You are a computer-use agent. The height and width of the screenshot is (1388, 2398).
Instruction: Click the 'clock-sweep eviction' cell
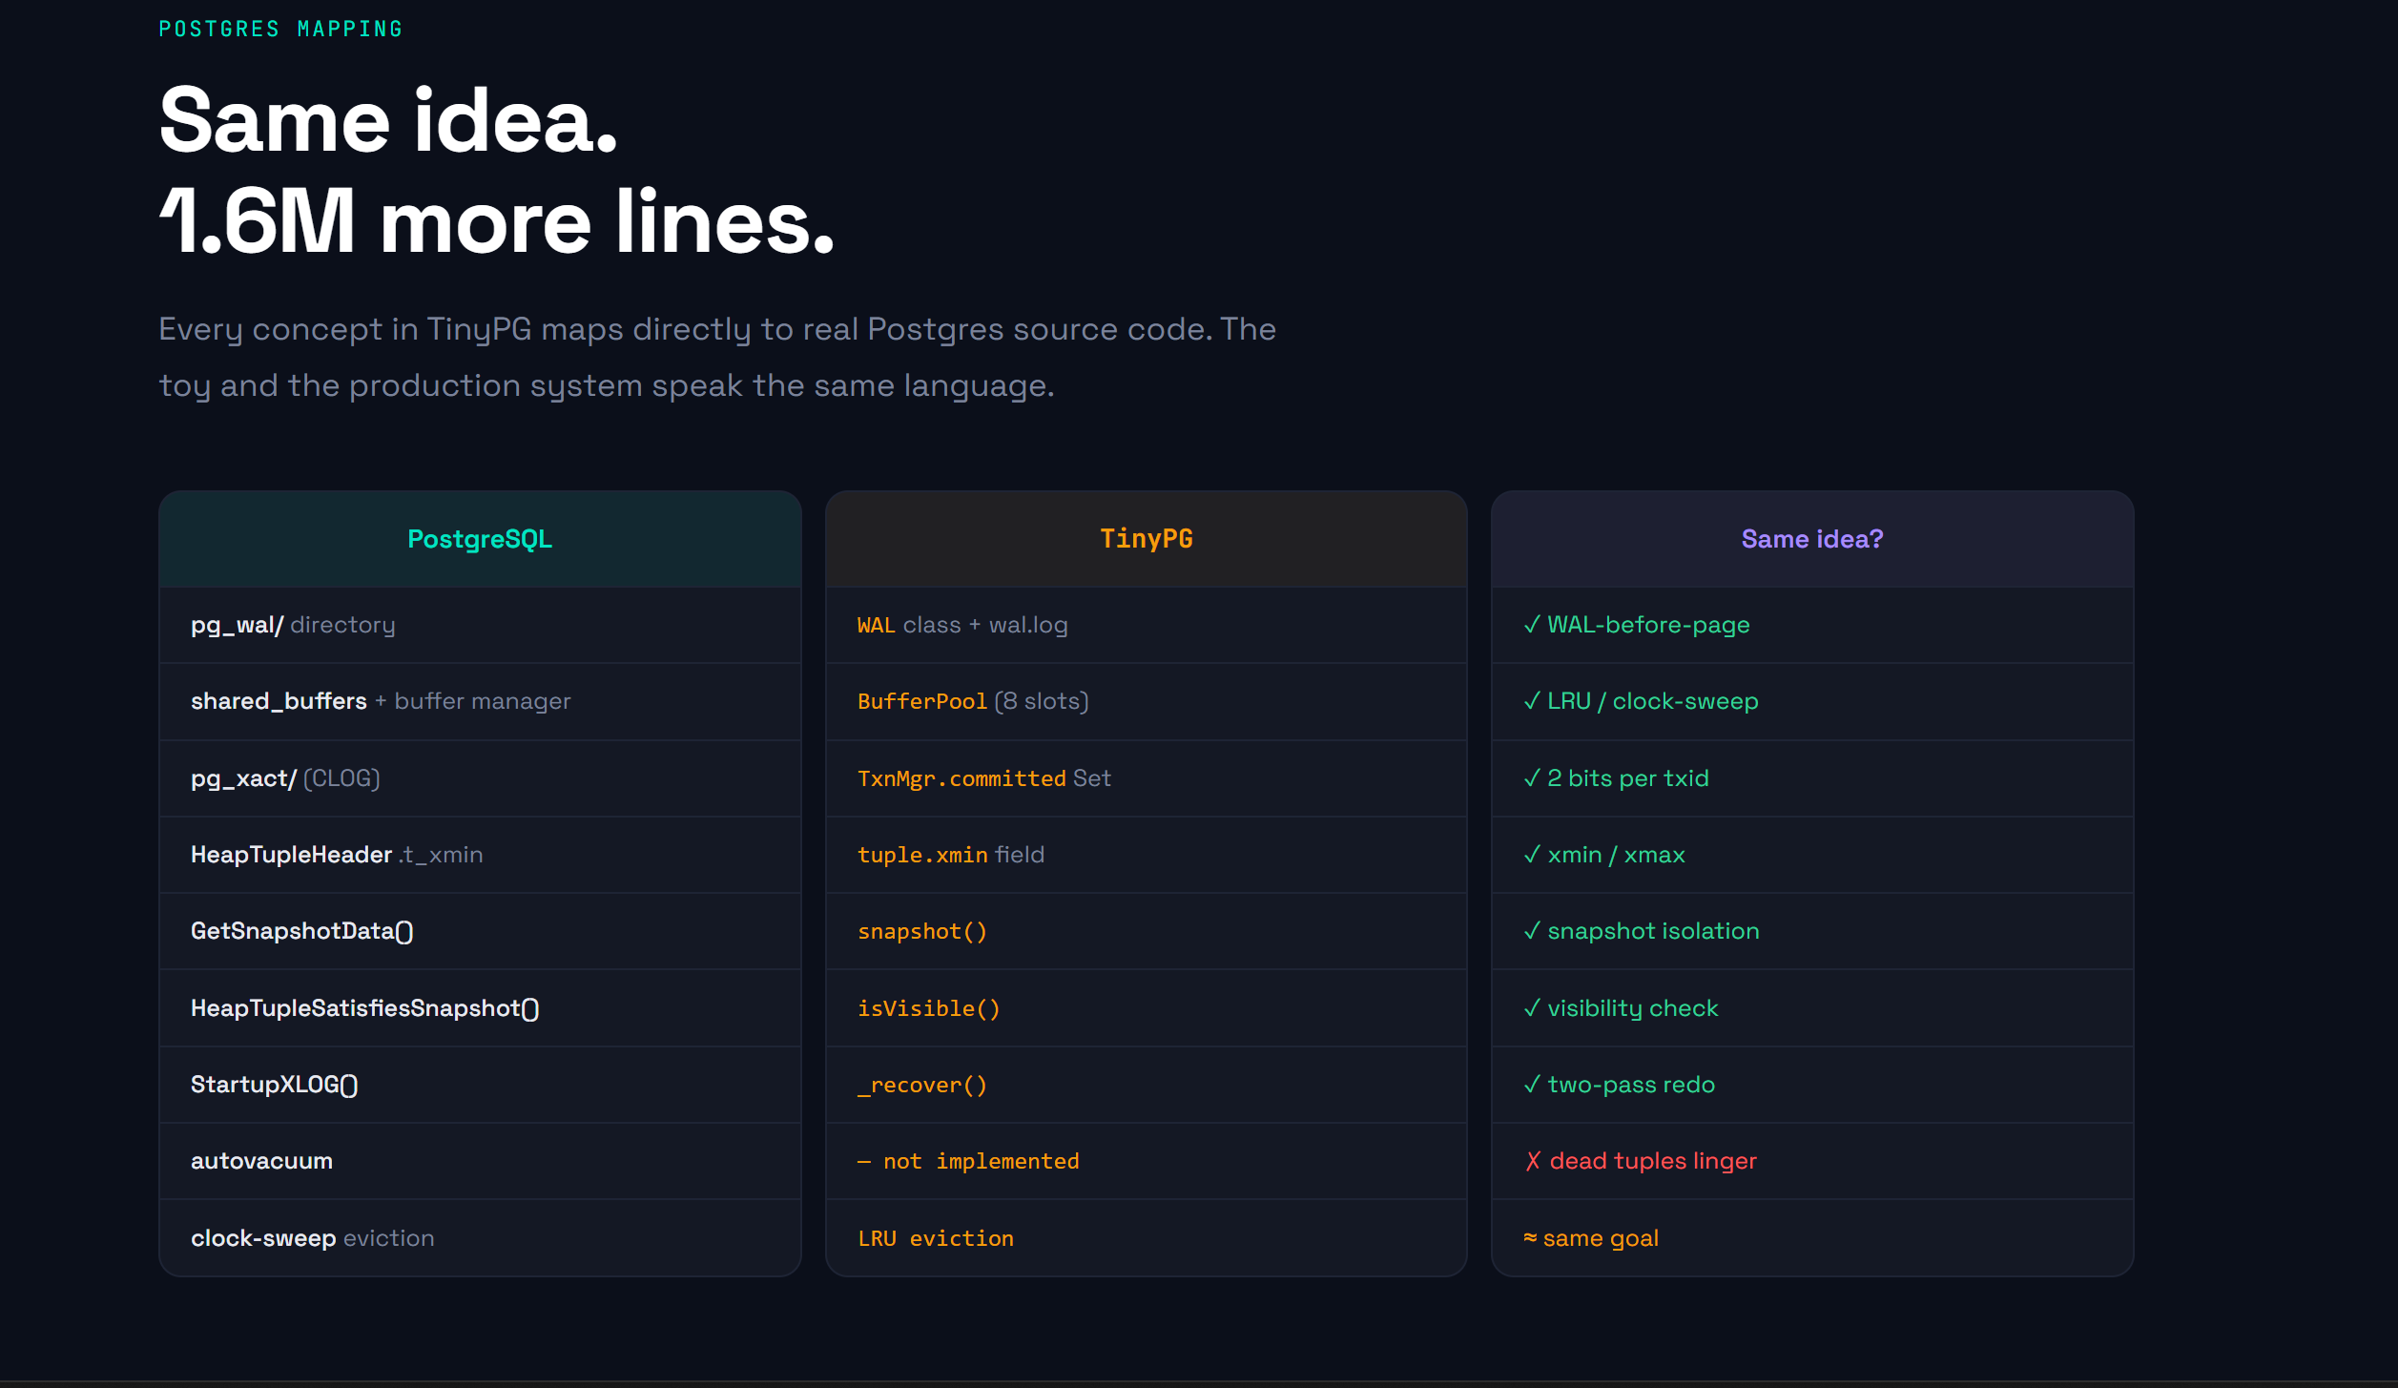click(x=480, y=1237)
